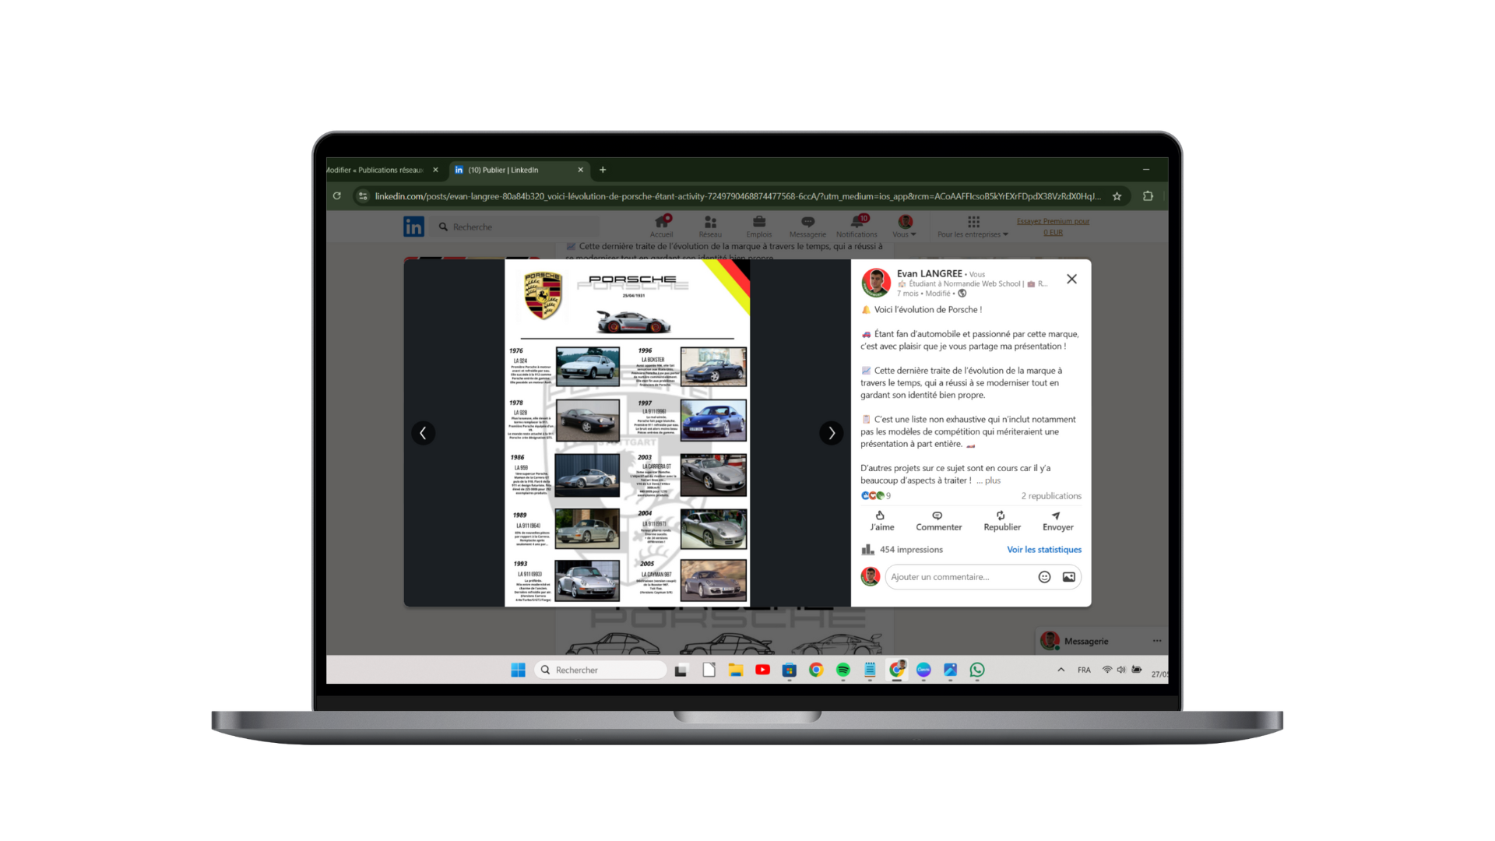Close the post viewer dialog
The height and width of the screenshot is (841, 1495).
click(x=1071, y=279)
